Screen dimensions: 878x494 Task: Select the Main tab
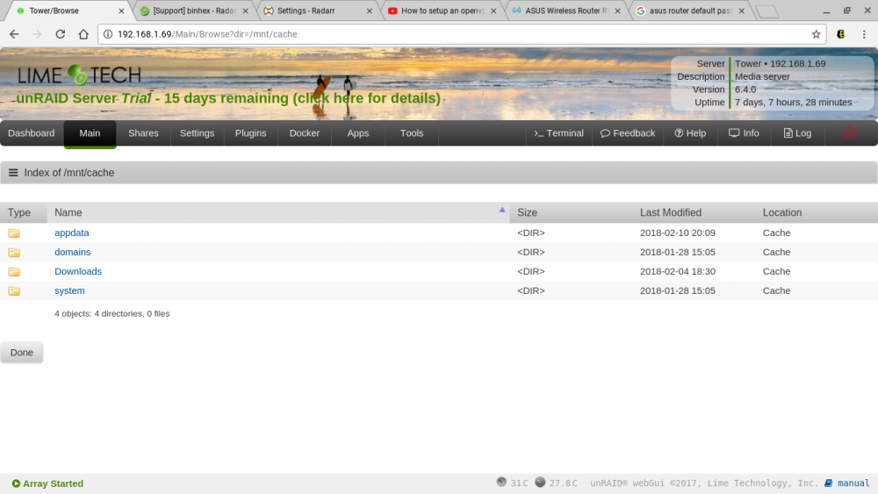[x=90, y=133]
